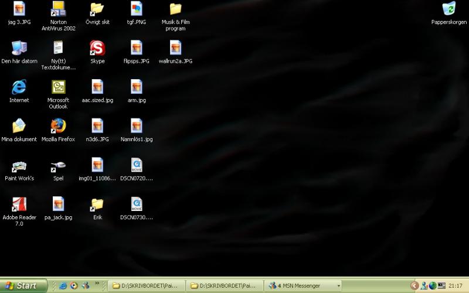Open Mozilla Firefox from the desktop
469x293 pixels.
(x=58, y=126)
